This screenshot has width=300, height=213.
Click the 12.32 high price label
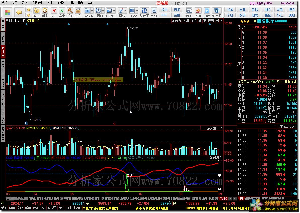click(x=134, y=28)
